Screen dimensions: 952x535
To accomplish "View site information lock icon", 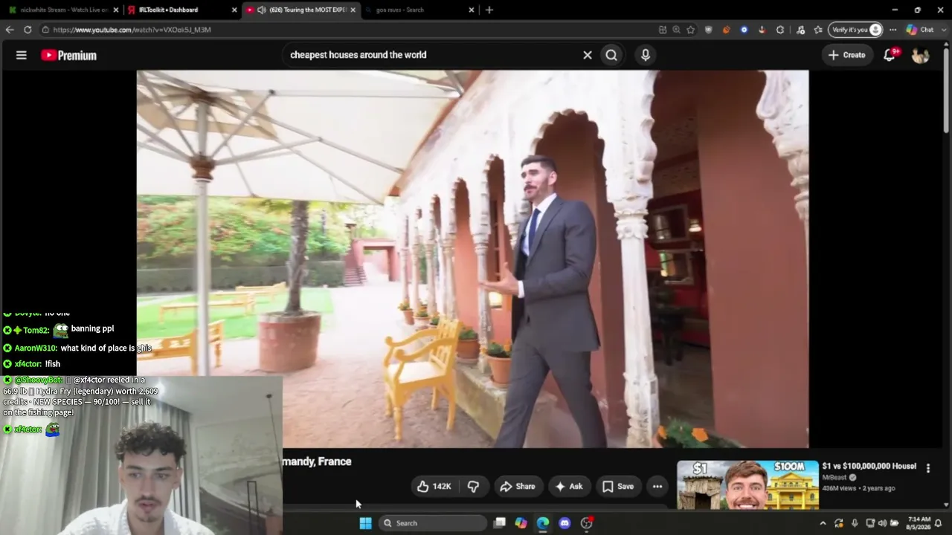I will 45,30.
